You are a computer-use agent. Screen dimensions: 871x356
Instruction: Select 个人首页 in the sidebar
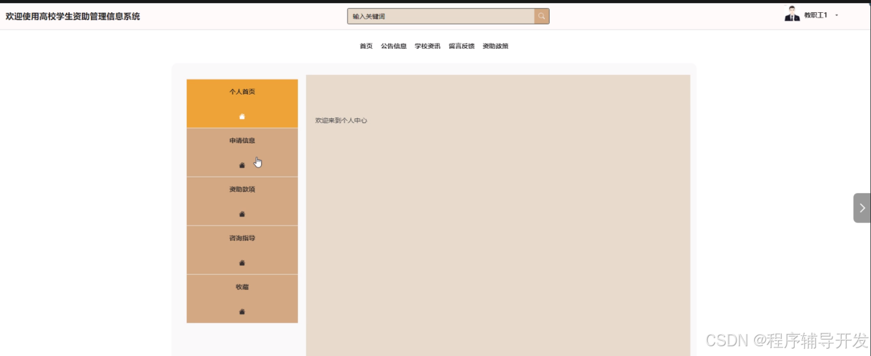click(242, 104)
